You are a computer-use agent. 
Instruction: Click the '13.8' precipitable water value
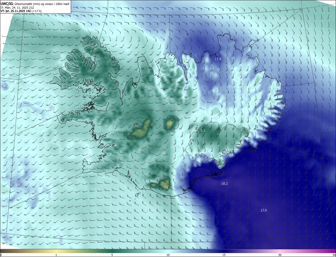(218, 59)
